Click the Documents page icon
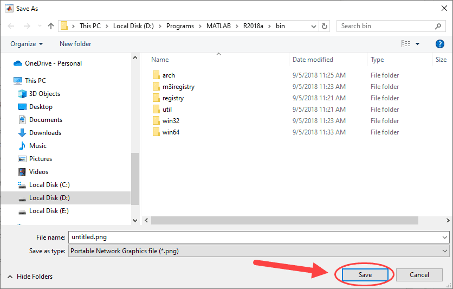The width and height of the screenshot is (453, 289). 22,120
